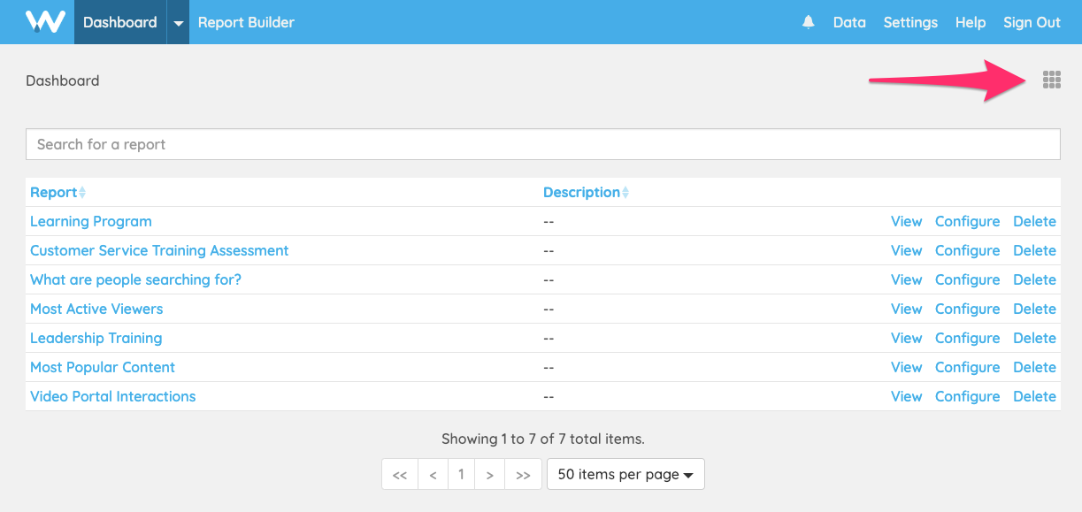Sort by the Report column arrows
This screenshot has width=1082, height=512.
[82, 193]
